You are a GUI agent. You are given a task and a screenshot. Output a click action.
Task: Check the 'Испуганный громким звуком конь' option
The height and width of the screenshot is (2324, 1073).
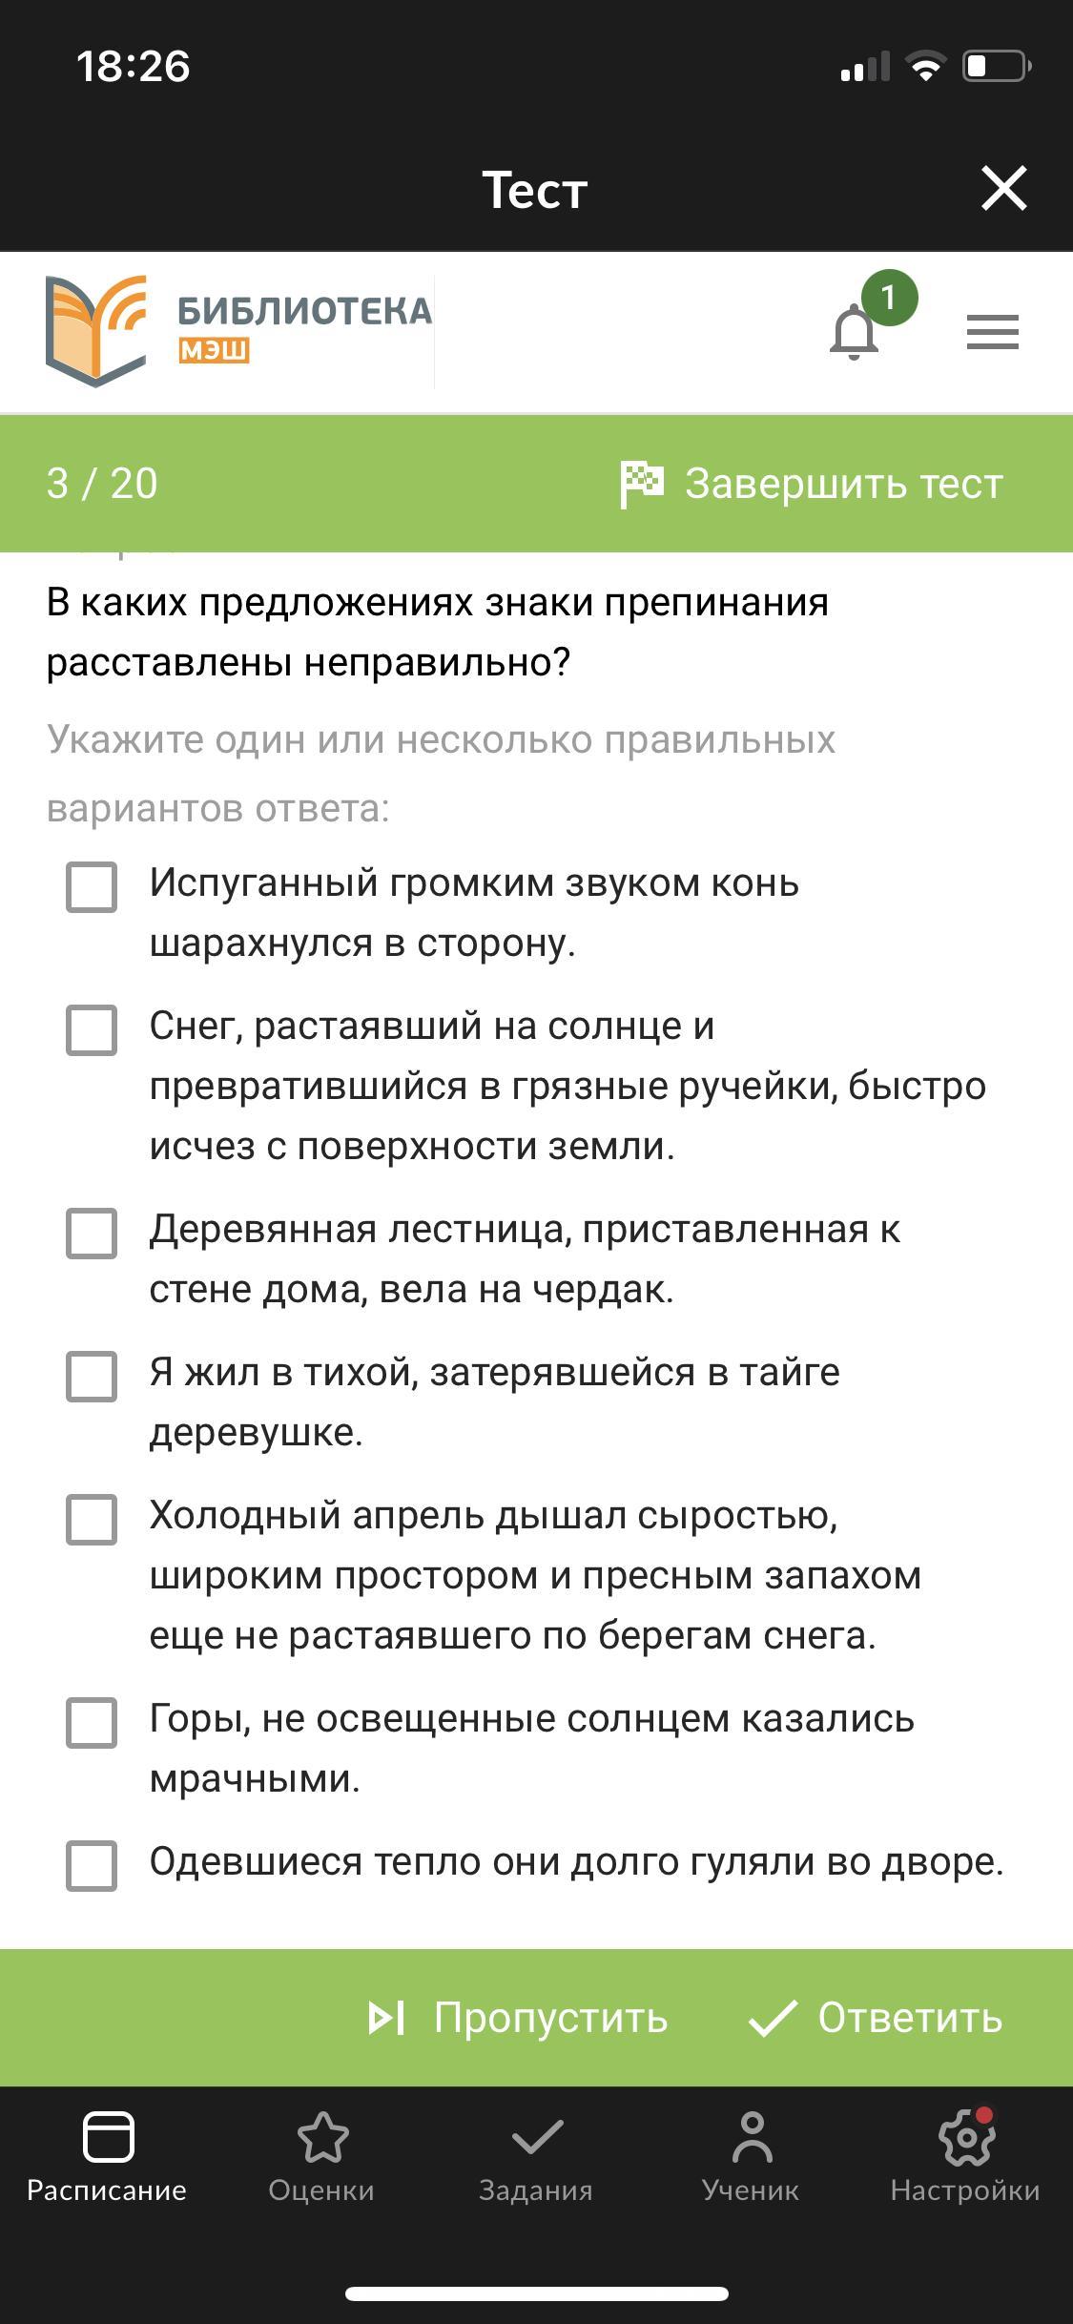pos(92,887)
